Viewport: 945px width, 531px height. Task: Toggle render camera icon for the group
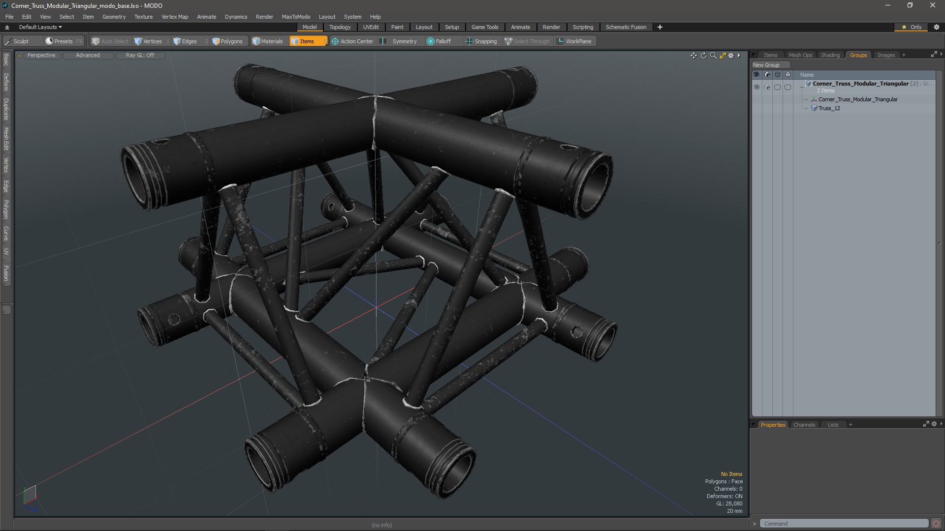click(767, 87)
